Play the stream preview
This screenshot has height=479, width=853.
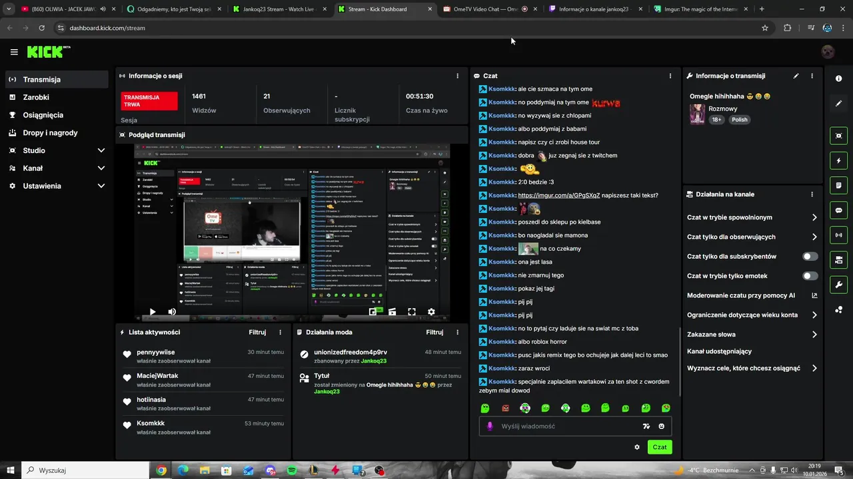click(x=153, y=311)
